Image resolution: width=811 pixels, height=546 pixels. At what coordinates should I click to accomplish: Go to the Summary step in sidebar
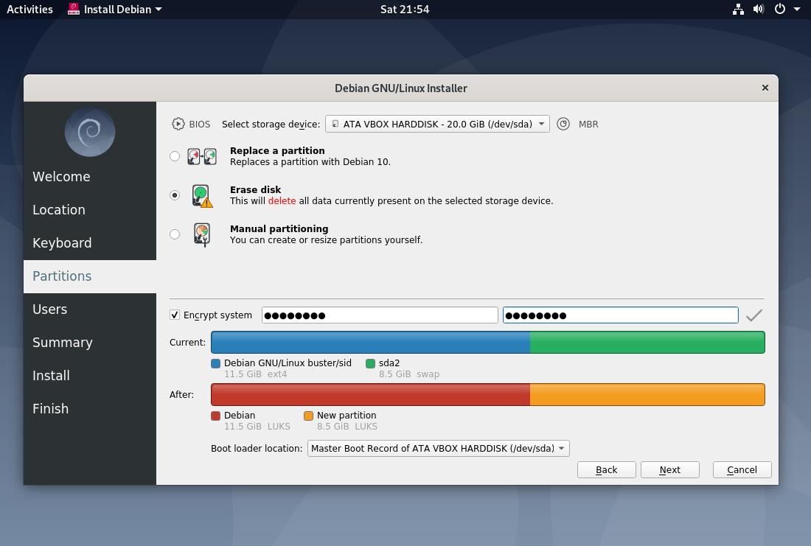pyautogui.click(x=90, y=343)
